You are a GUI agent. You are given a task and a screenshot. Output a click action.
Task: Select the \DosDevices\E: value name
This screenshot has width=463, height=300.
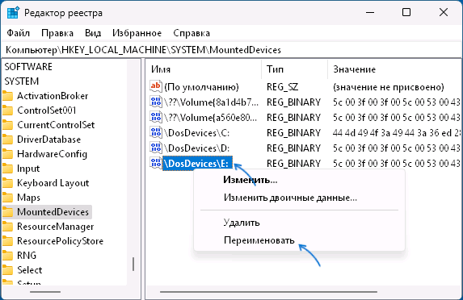(x=197, y=163)
